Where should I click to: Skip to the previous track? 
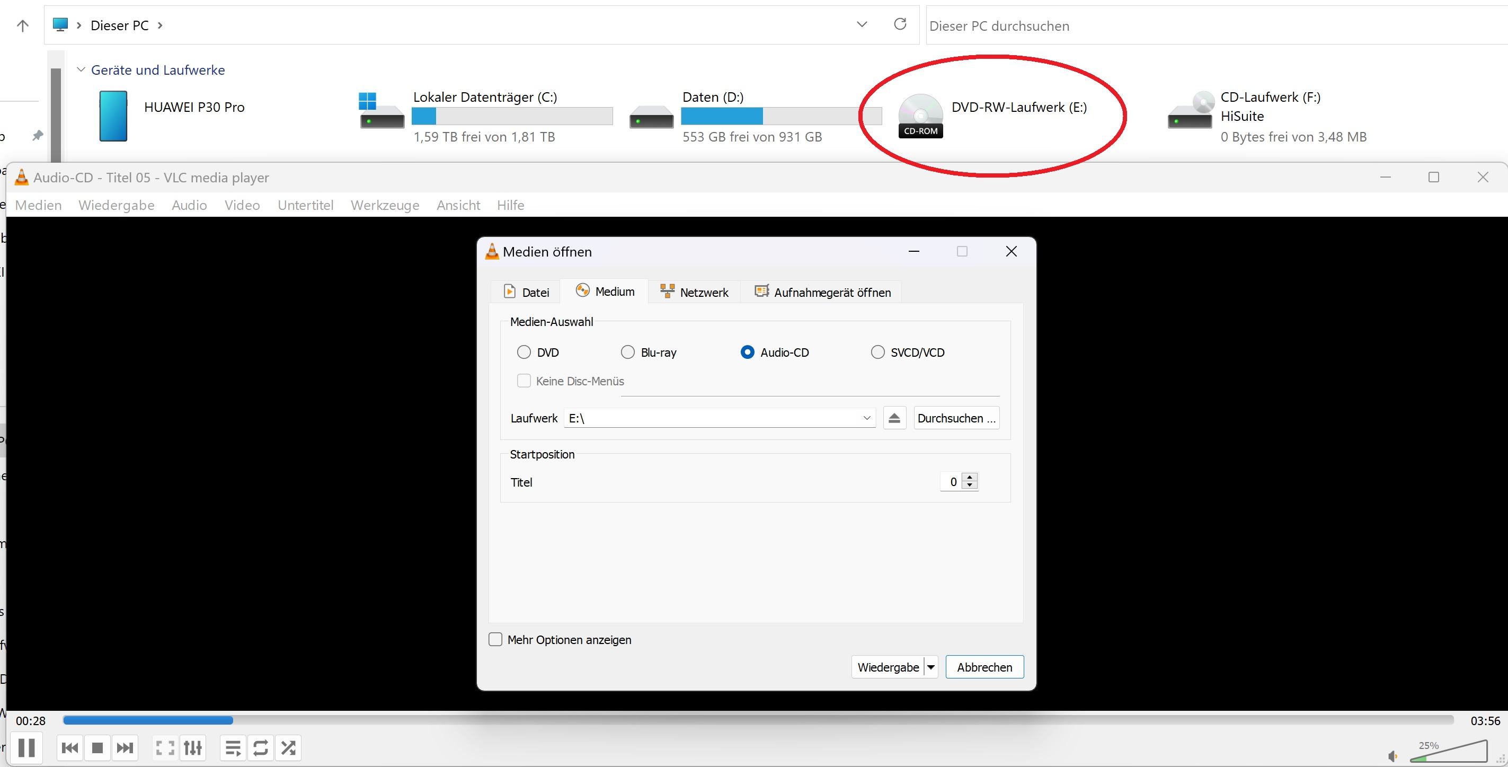point(69,748)
